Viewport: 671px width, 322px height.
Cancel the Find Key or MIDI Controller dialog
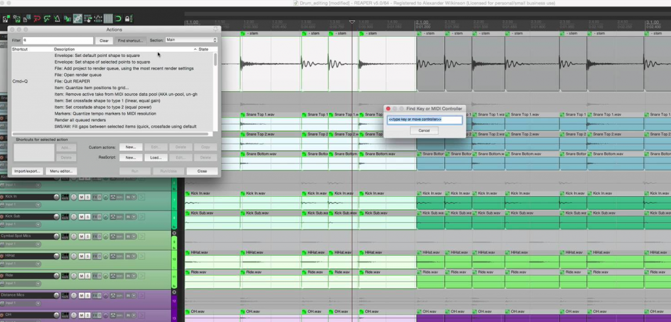tap(424, 130)
